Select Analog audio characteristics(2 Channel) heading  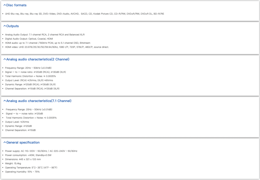coord(38,59)
